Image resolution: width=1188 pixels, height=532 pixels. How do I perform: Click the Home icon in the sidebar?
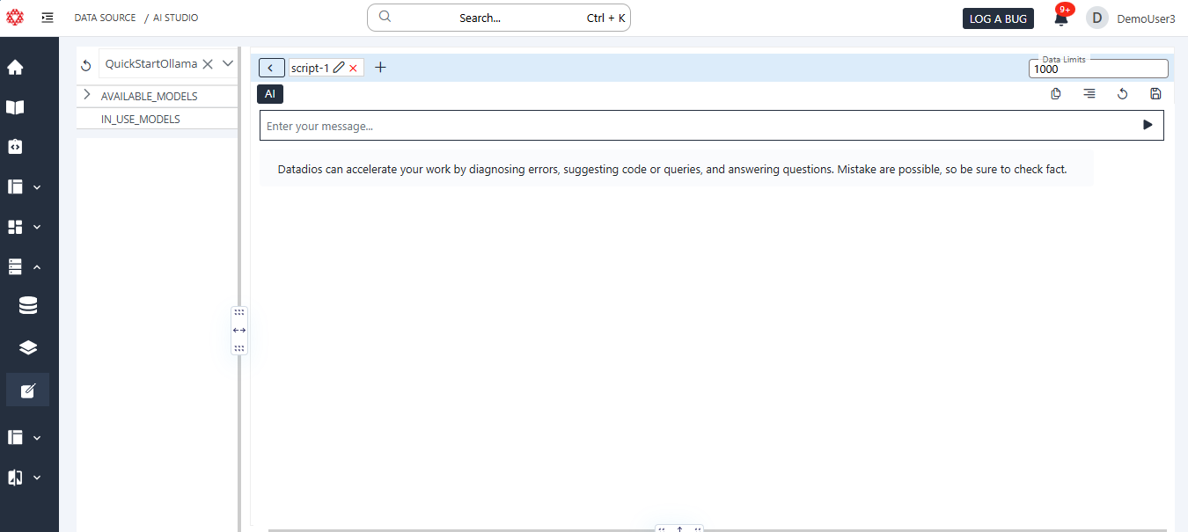tap(15, 67)
